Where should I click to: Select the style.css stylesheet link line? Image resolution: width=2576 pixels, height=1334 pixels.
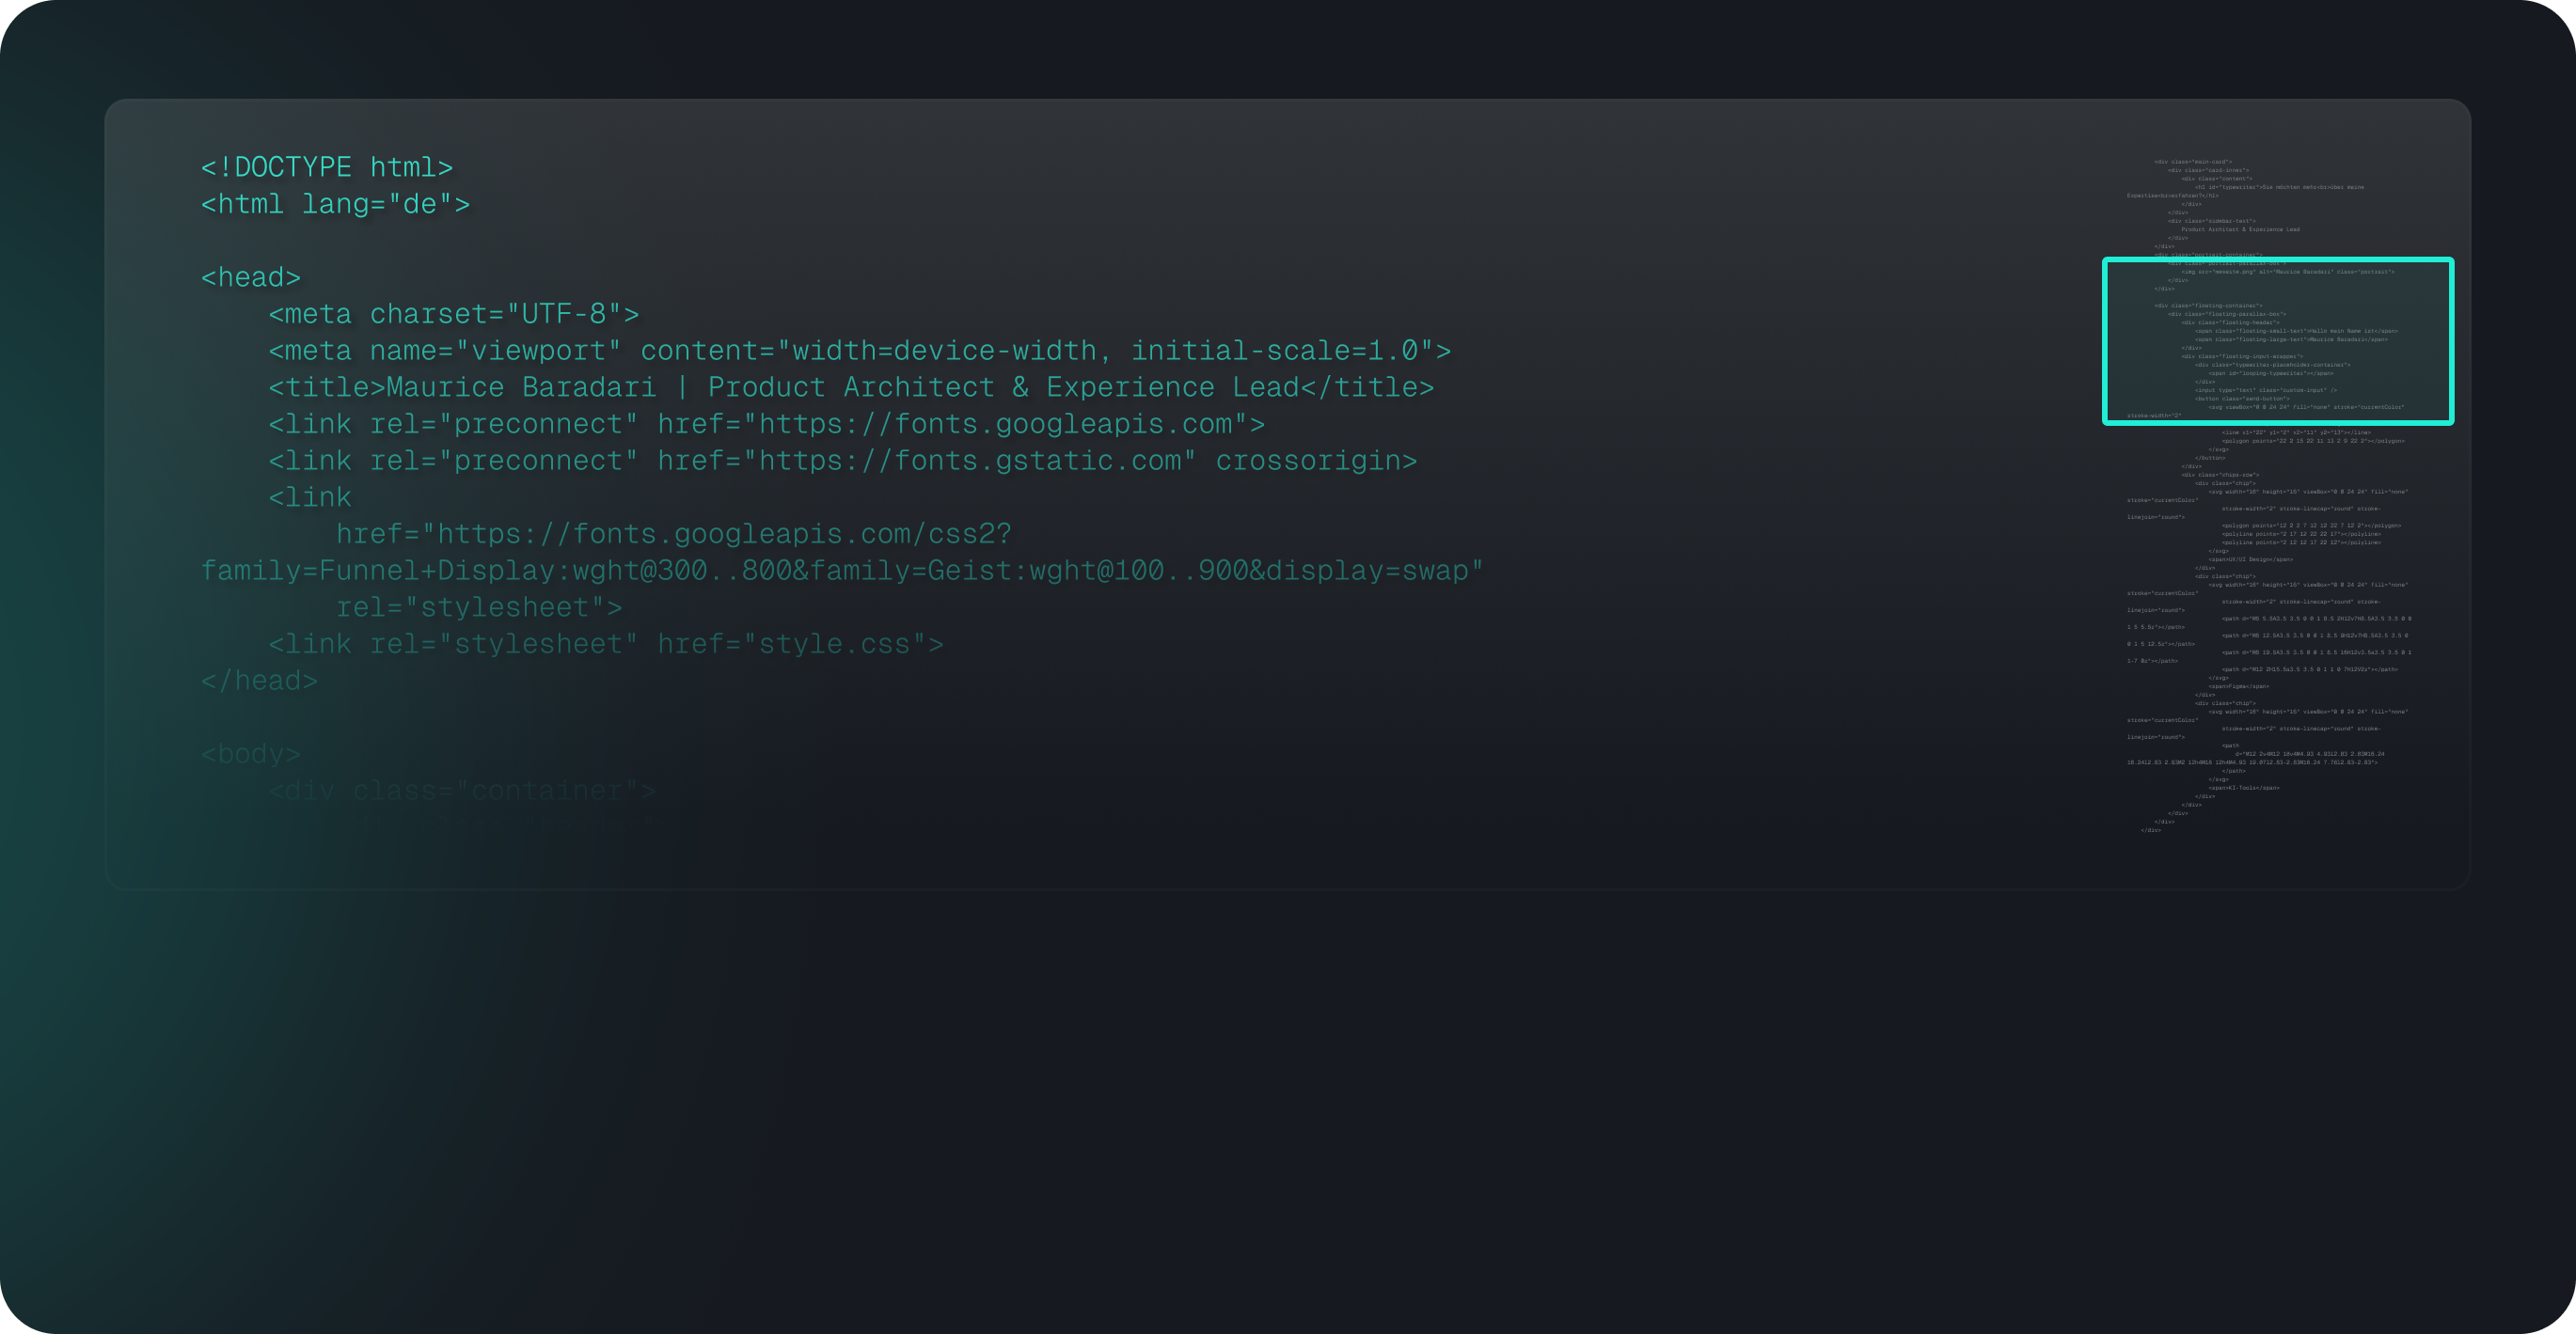point(606,644)
